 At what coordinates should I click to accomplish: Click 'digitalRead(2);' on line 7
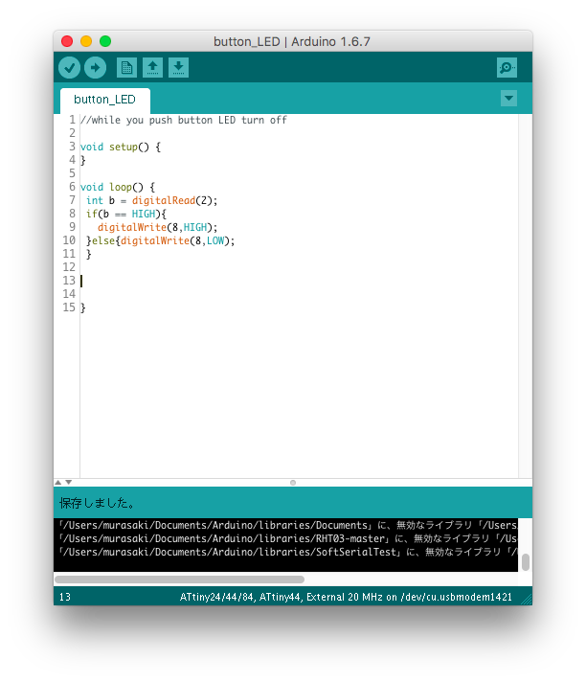[175, 200]
